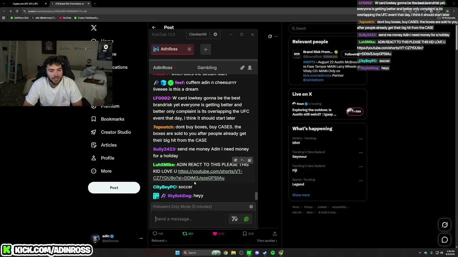Click KickTalk chat scrollbar thumb

click(256, 196)
